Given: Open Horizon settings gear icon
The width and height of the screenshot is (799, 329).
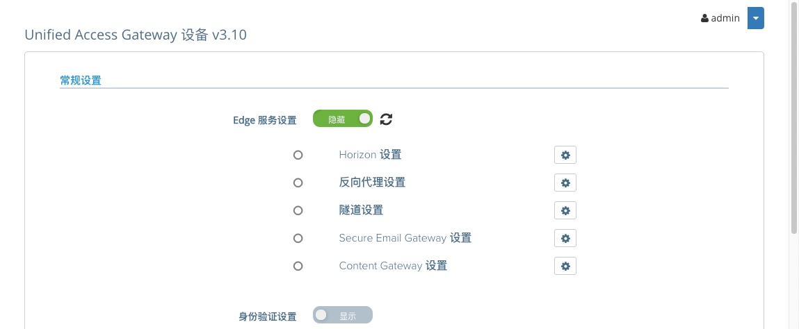Looking at the screenshot, I should (565, 155).
